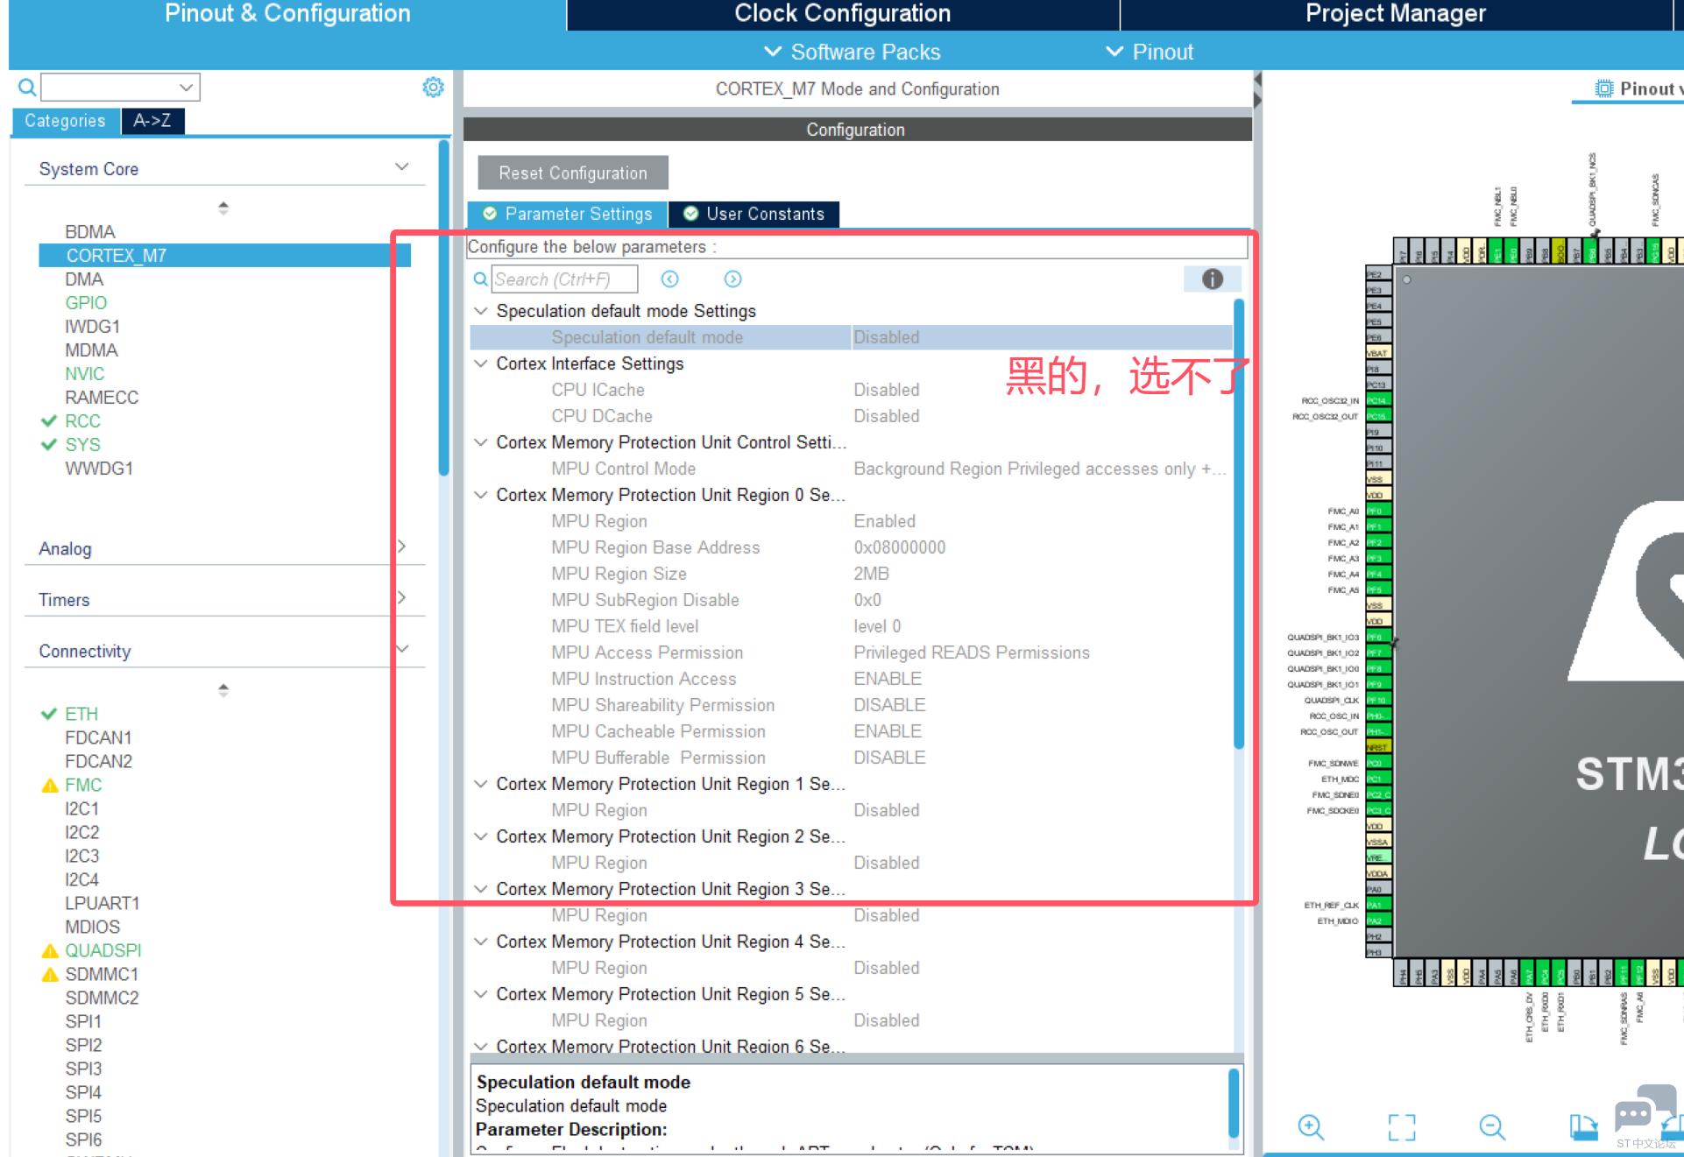Click the settings gear icon in categories panel
The height and width of the screenshot is (1157, 1684).
[433, 88]
